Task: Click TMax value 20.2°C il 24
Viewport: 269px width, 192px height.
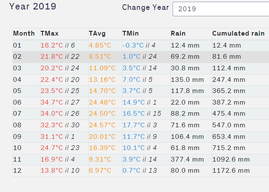Action: [x=60, y=68]
